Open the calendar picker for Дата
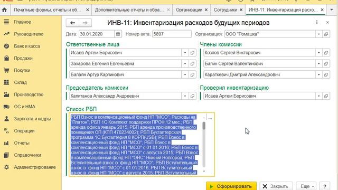The height and width of the screenshot is (190, 338). [118, 34]
